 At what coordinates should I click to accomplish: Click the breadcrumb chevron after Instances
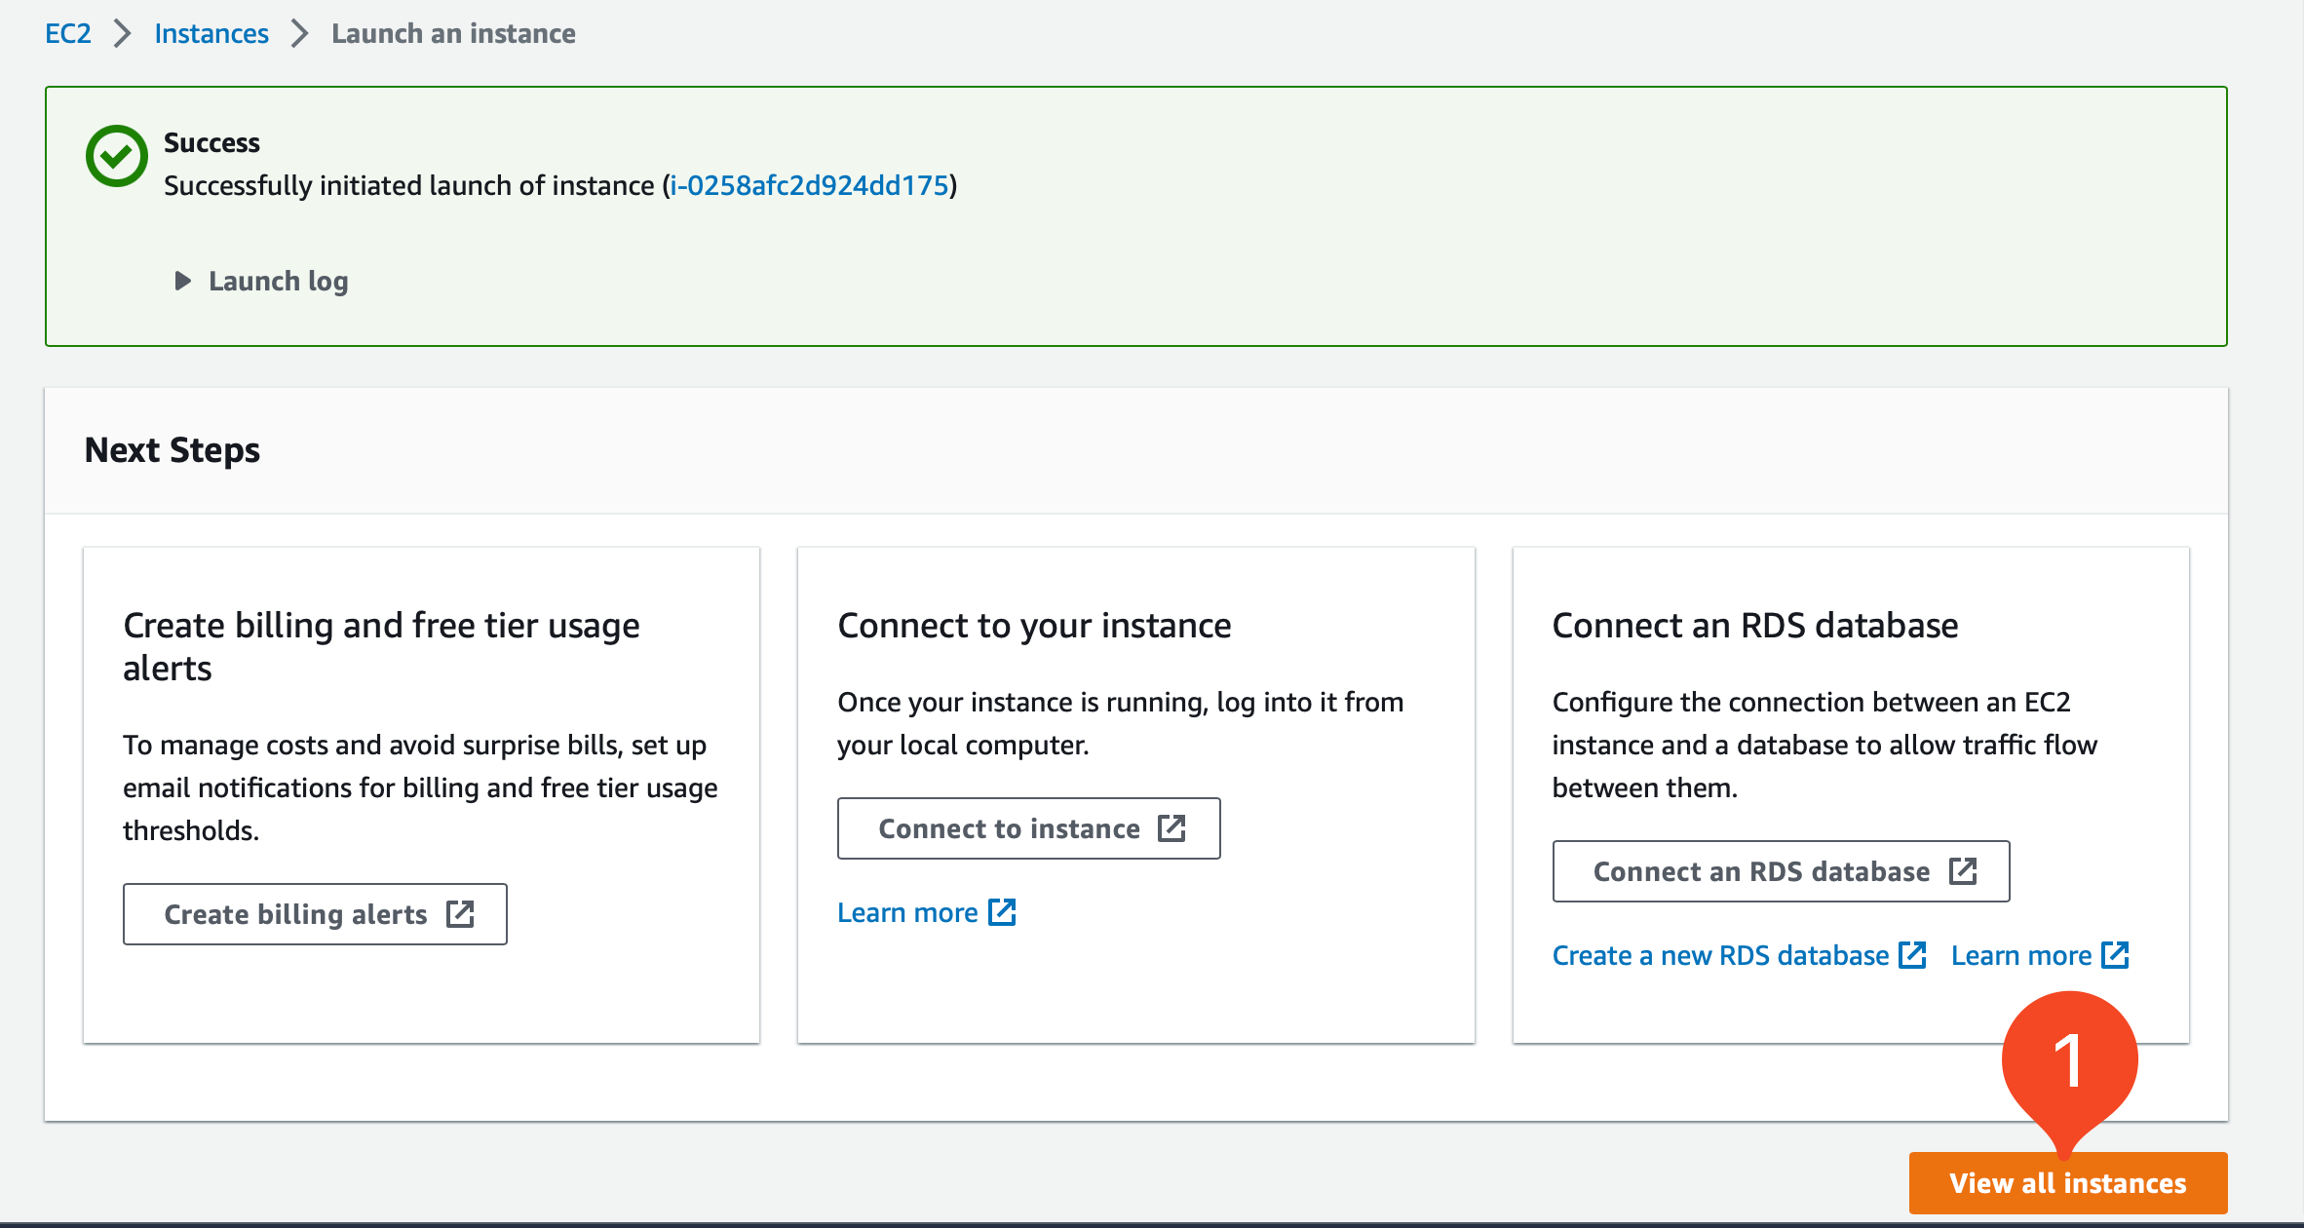(x=301, y=33)
